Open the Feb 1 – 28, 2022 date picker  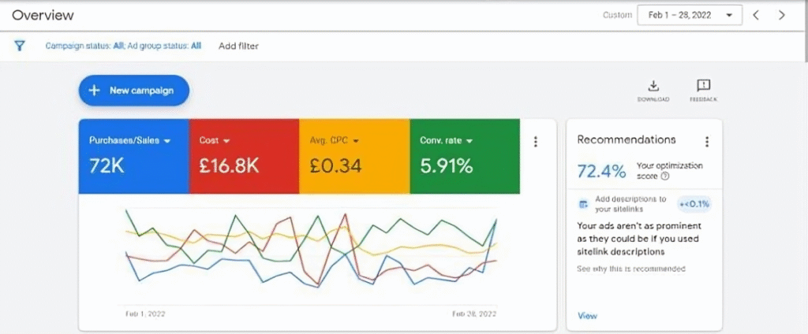(x=689, y=15)
